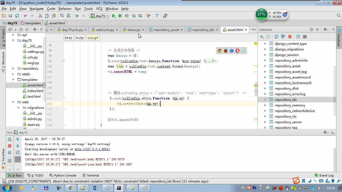This screenshot has width=342, height=192.
Task: Open in Firefox browser icon in editor
Action: point(226,51)
